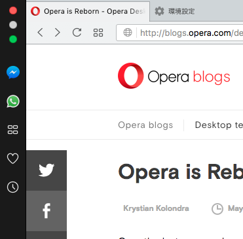Screen dimensions: 243x239
Task: Click the green fullscreen window button
Action: [x=13, y=39]
